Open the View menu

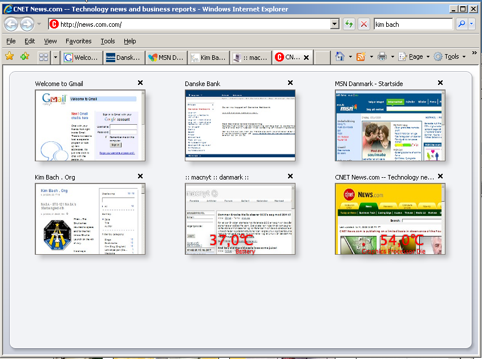pos(50,41)
